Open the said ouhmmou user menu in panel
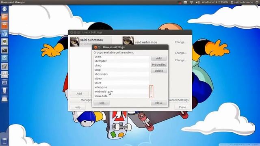 [x=242, y=2]
